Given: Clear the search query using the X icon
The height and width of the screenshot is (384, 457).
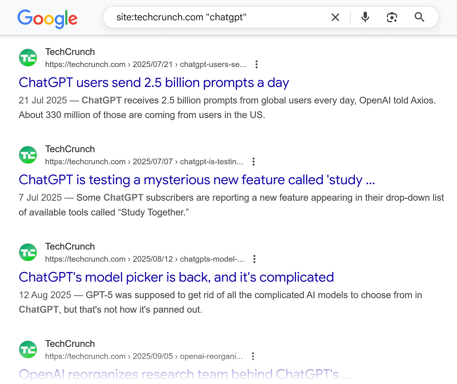Looking at the screenshot, I should click(335, 17).
